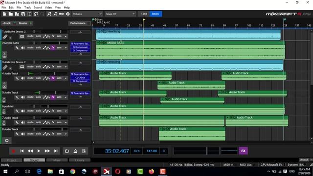Screen dimensions: 313x176
Task: Toggle the metronome icon
Action: click(x=75, y=151)
